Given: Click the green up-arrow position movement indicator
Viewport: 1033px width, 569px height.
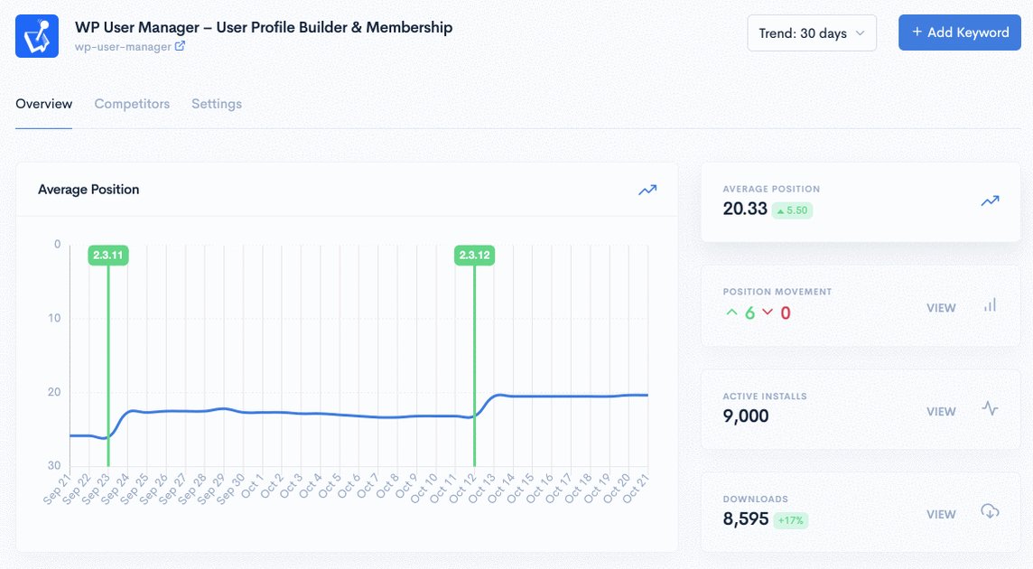Looking at the screenshot, I should tap(740, 312).
